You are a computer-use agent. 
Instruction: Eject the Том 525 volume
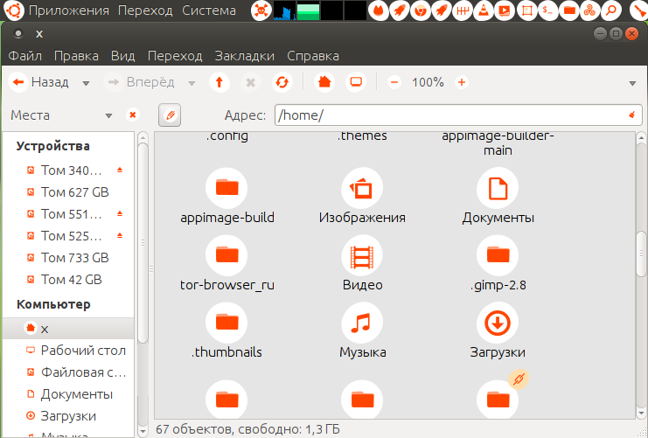[x=120, y=235]
